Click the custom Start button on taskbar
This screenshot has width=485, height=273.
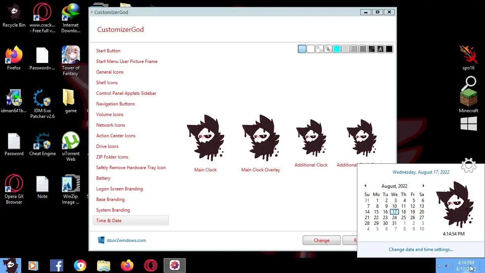pyautogui.click(x=10, y=265)
